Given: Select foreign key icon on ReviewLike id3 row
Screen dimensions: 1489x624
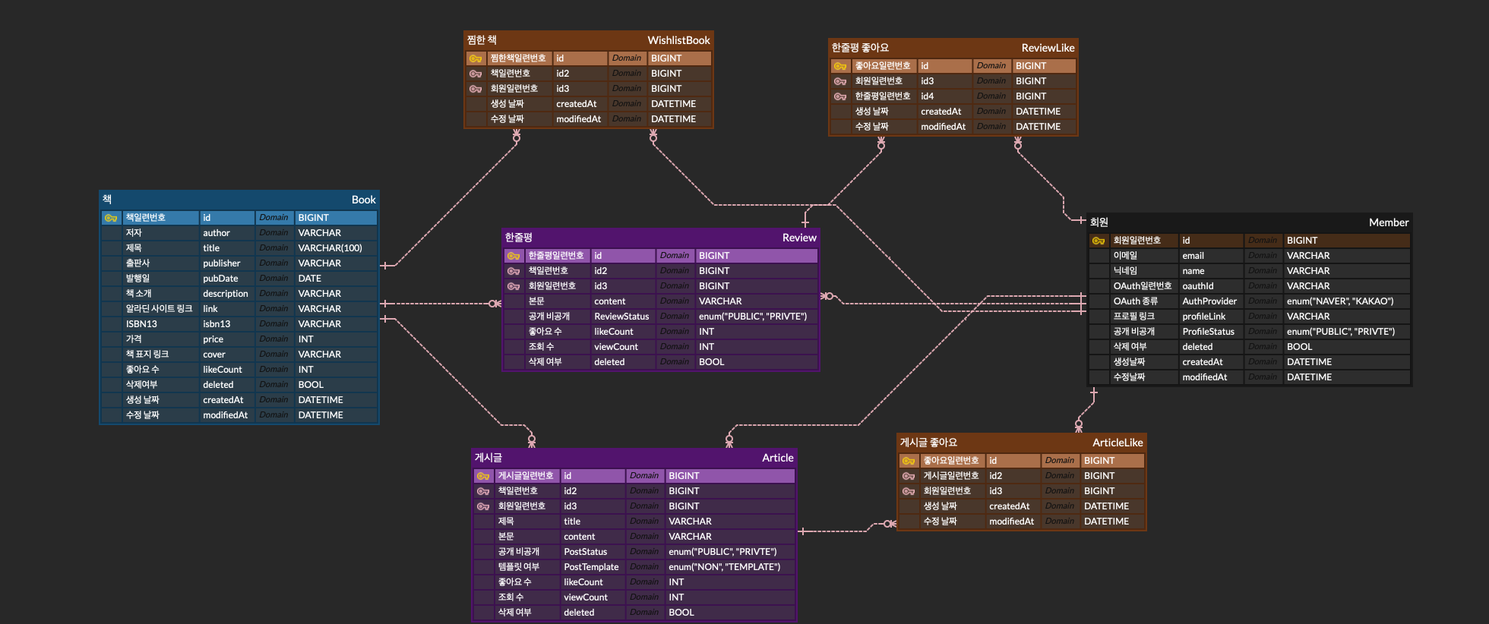Looking at the screenshot, I should click(x=840, y=81).
